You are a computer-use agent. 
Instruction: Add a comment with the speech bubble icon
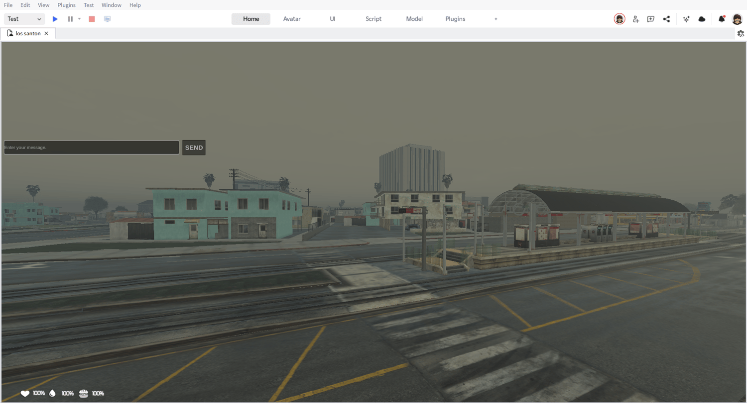(x=651, y=19)
